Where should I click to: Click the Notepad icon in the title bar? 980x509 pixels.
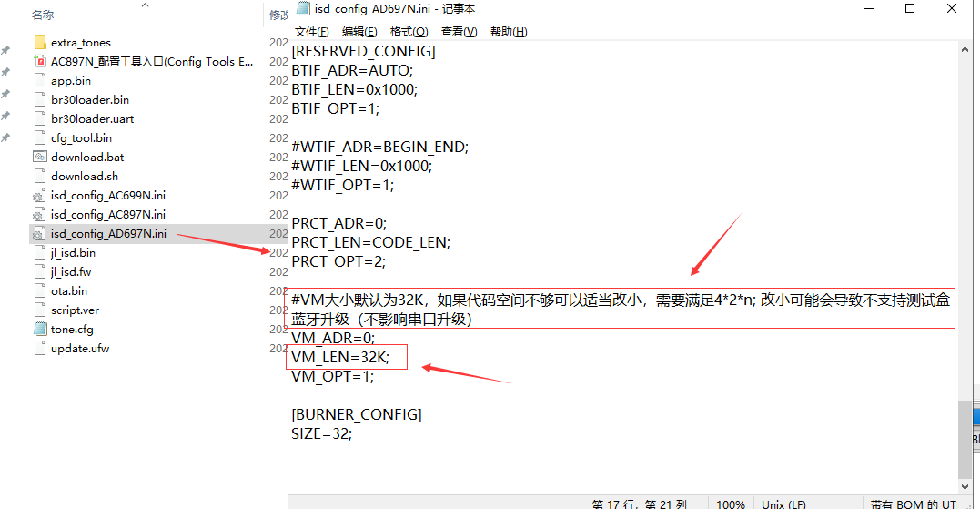coord(303,8)
